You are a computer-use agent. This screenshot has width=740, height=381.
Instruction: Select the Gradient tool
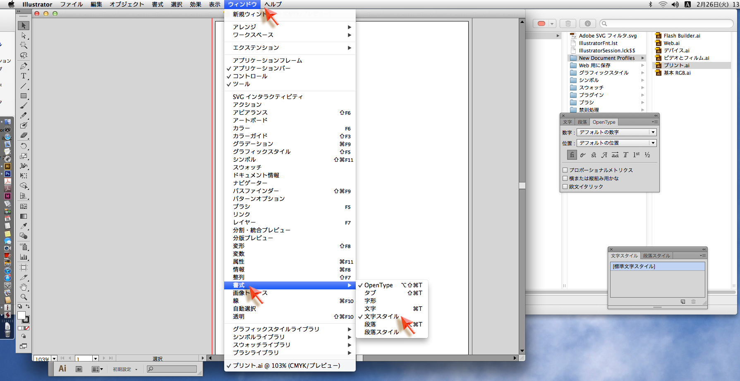click(24, 216)
